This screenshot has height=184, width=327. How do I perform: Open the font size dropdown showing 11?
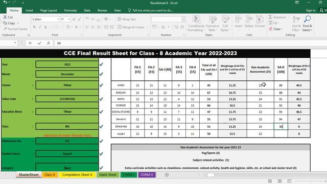pyautogui.click(x=69, y=19)
